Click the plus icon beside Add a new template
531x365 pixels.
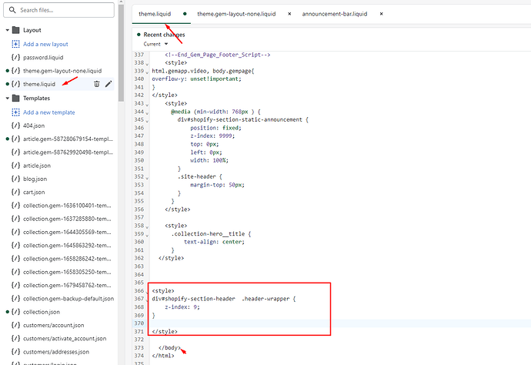(x=15, y=112)
